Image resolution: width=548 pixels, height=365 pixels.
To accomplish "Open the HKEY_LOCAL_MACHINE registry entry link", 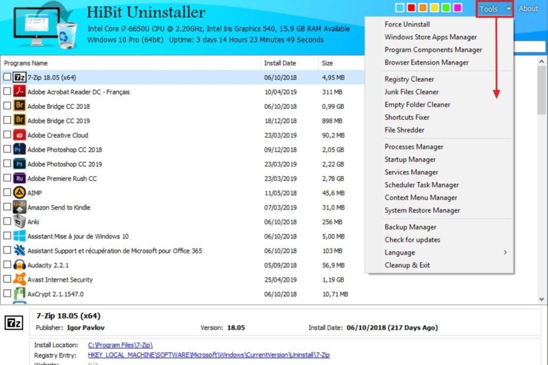I will 209,355.
